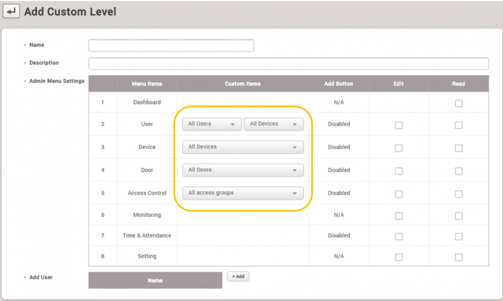Screen dimensions: 503x301
Task: Enable Edit for Access Control
Action: click(399, 194)
